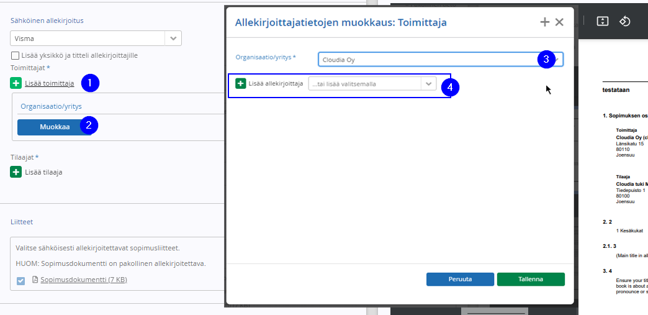
Task: Close the Allekirjoittajatietojen muokkaus dialog
Action: click(559, 22)
